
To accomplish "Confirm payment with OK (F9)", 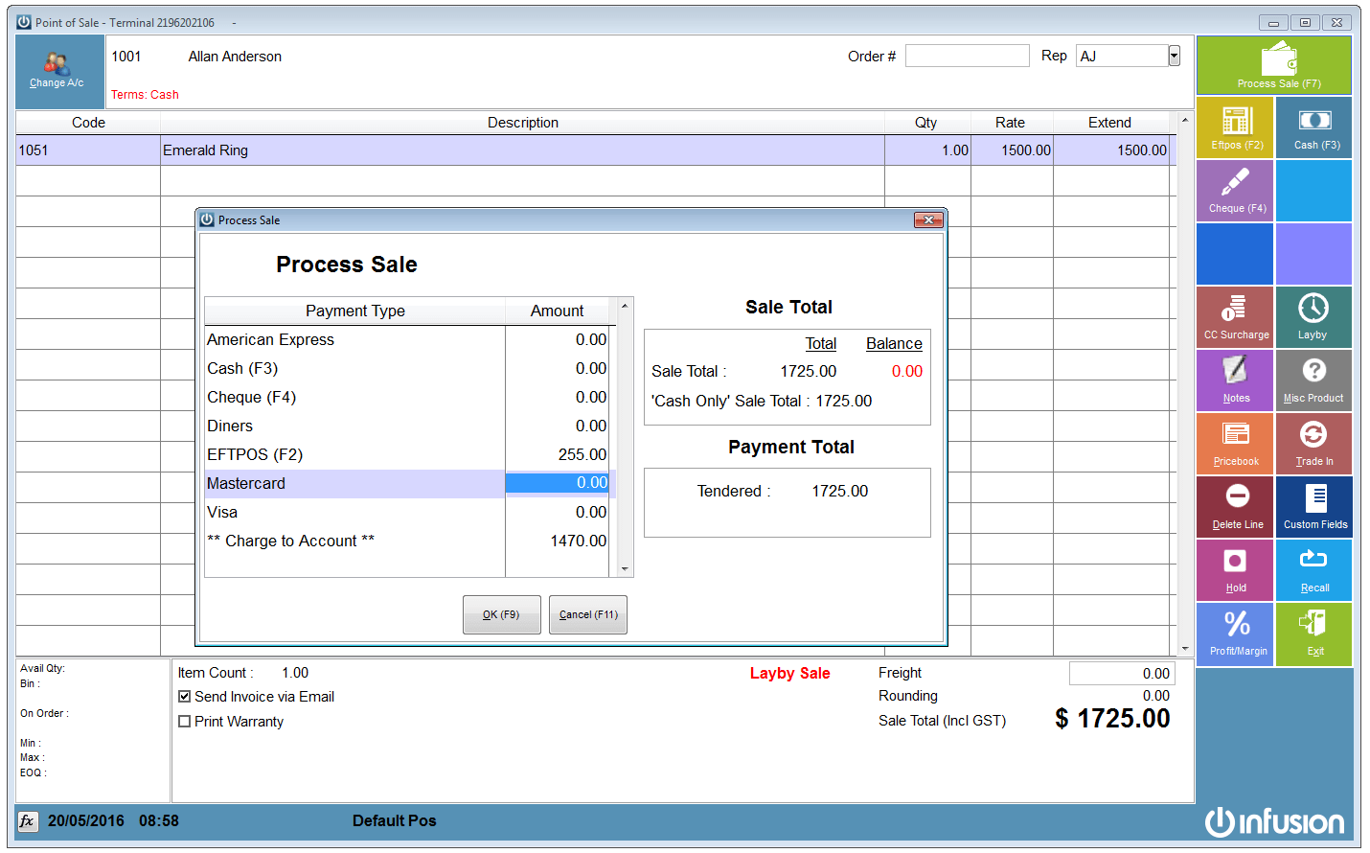I will (501, 614).
